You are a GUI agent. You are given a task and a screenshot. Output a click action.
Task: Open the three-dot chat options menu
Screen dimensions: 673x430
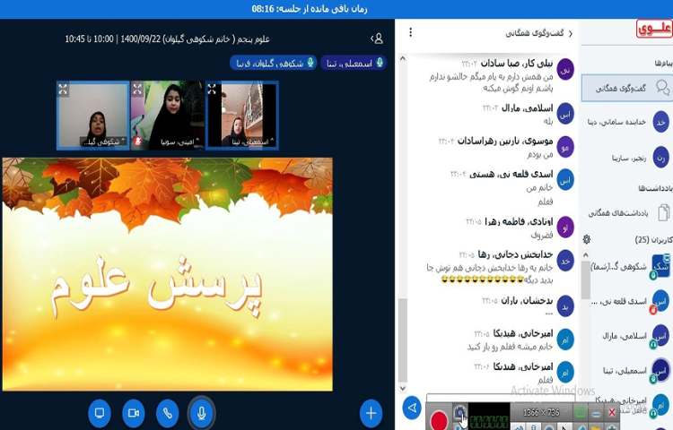[411, 32]
